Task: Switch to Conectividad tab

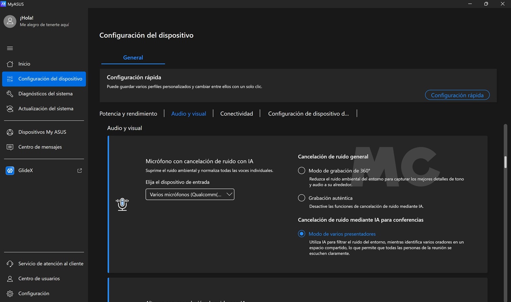Action: [x=236, y=114]
